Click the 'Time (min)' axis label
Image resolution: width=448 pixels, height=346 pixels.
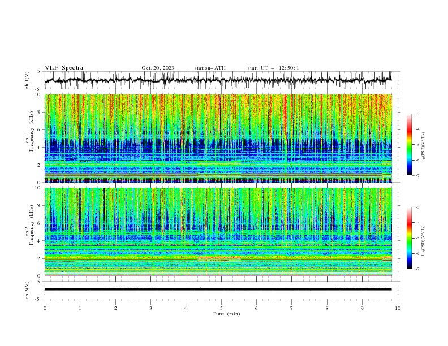(x=226, y=314)
